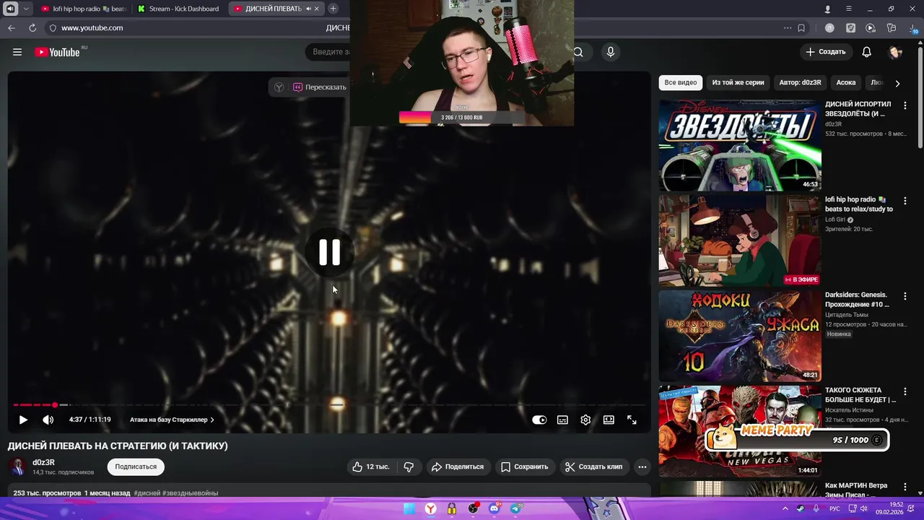The width and height of the screenshot is (924, 520).
Task: Toggle subtitles with the captions icon
Action: tap(562, 420)
